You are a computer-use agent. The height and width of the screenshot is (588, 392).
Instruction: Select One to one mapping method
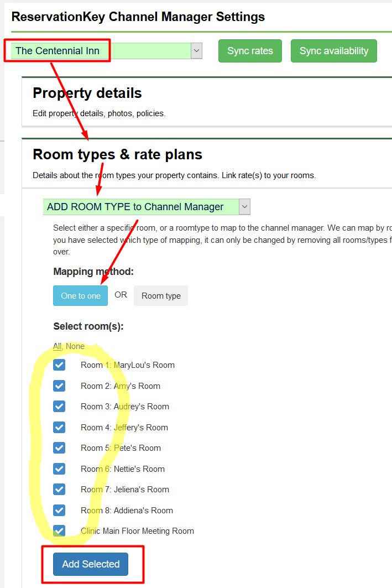[x=81, y=296]
